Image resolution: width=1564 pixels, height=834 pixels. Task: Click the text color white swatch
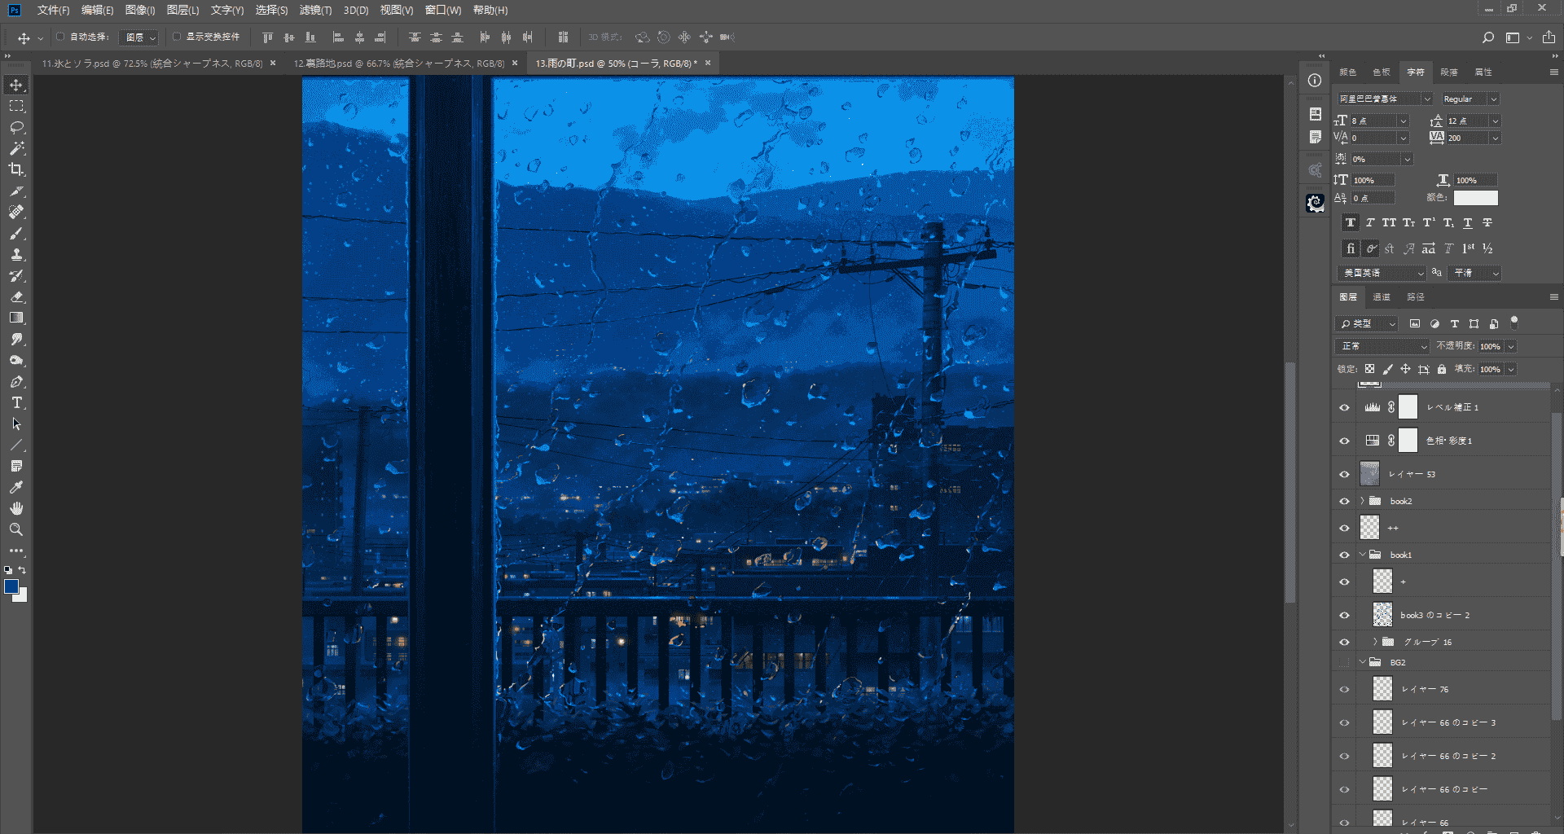click(1475, 198)
